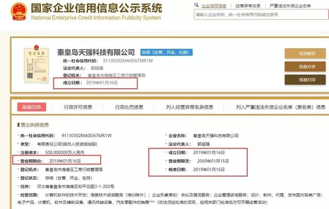Click 类型 value 有限责任公司(自然人投资或控股)

(x=67, y=144)
